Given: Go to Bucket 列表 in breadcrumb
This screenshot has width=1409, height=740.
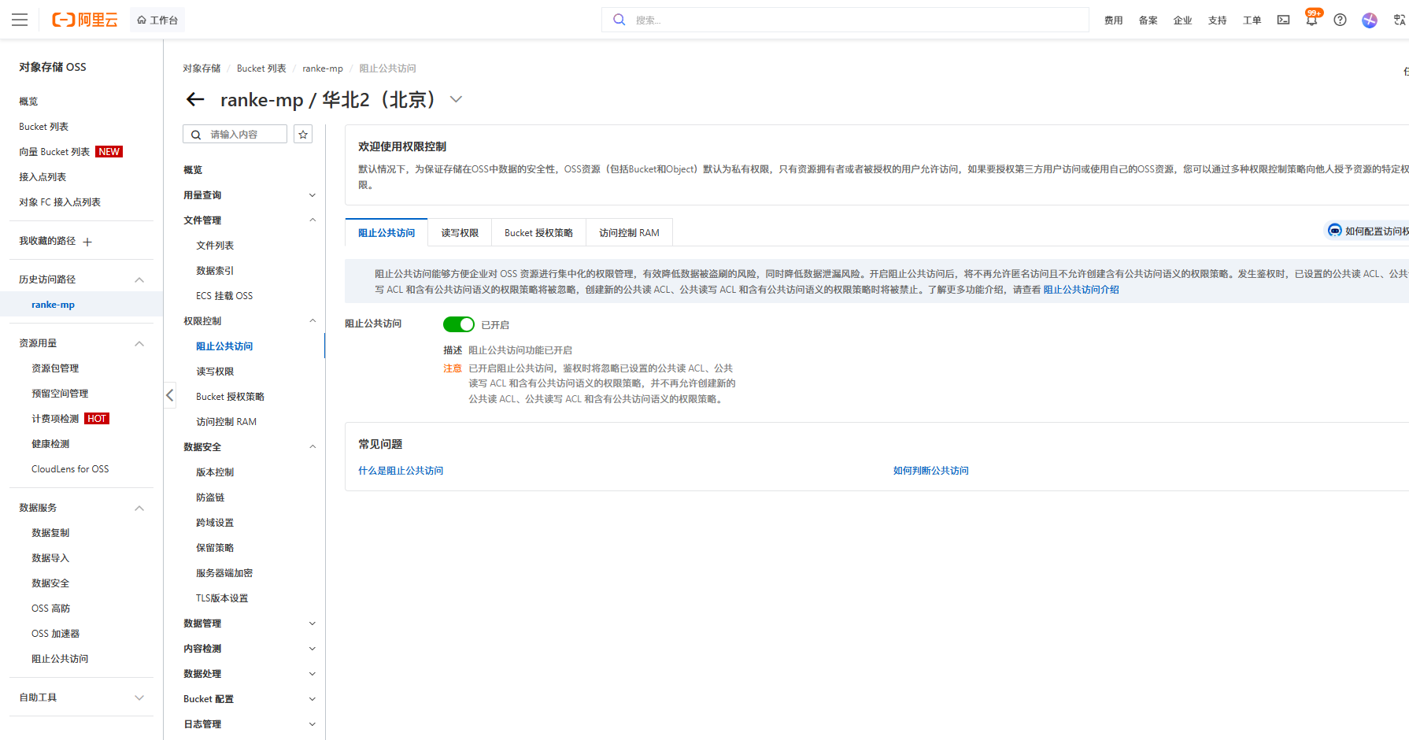Looking at the screenshot, I should pyautogui.click(x=261, y=68).
